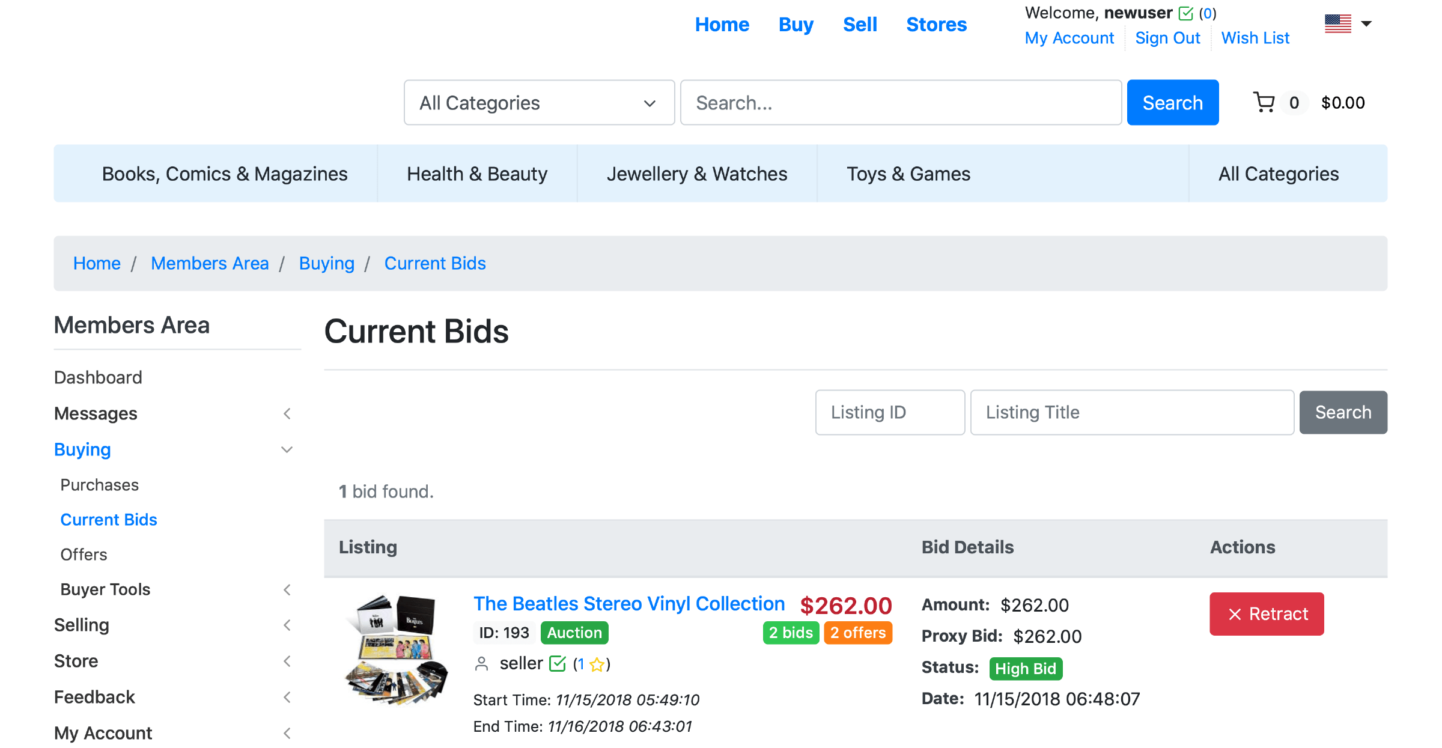Image resolution: width=1442 pixels, height=748 pixels.
Task: Click the seller's verified checkmark icon
Action: point(558,664)
